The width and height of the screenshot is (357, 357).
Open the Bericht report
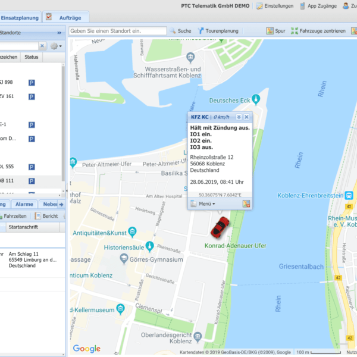coord(46,216)
